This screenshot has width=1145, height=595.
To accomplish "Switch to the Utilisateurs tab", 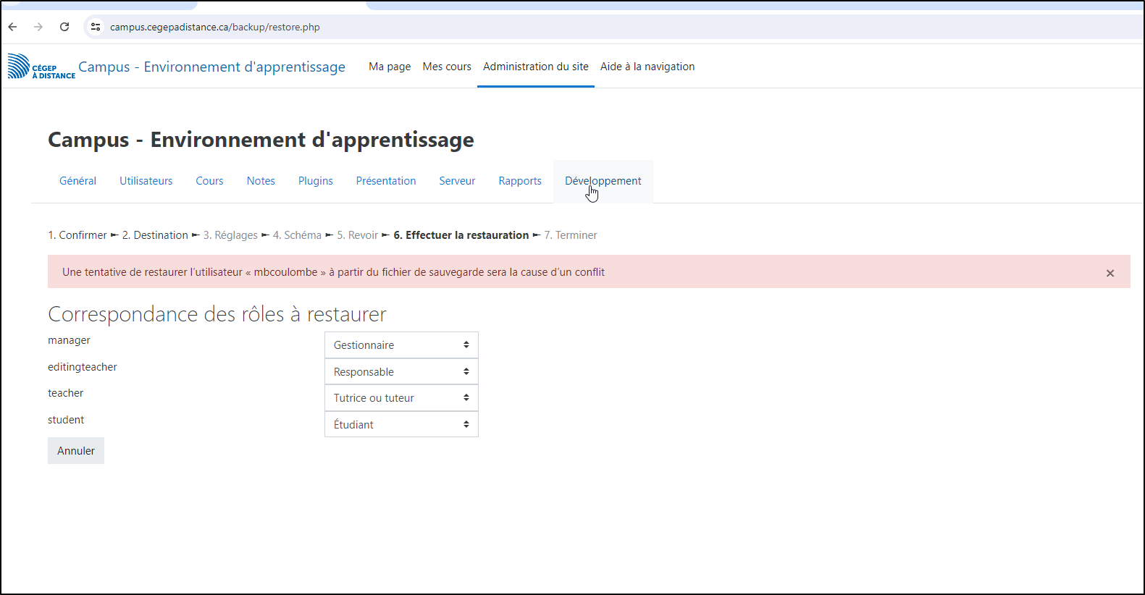I will click(146, 181).
